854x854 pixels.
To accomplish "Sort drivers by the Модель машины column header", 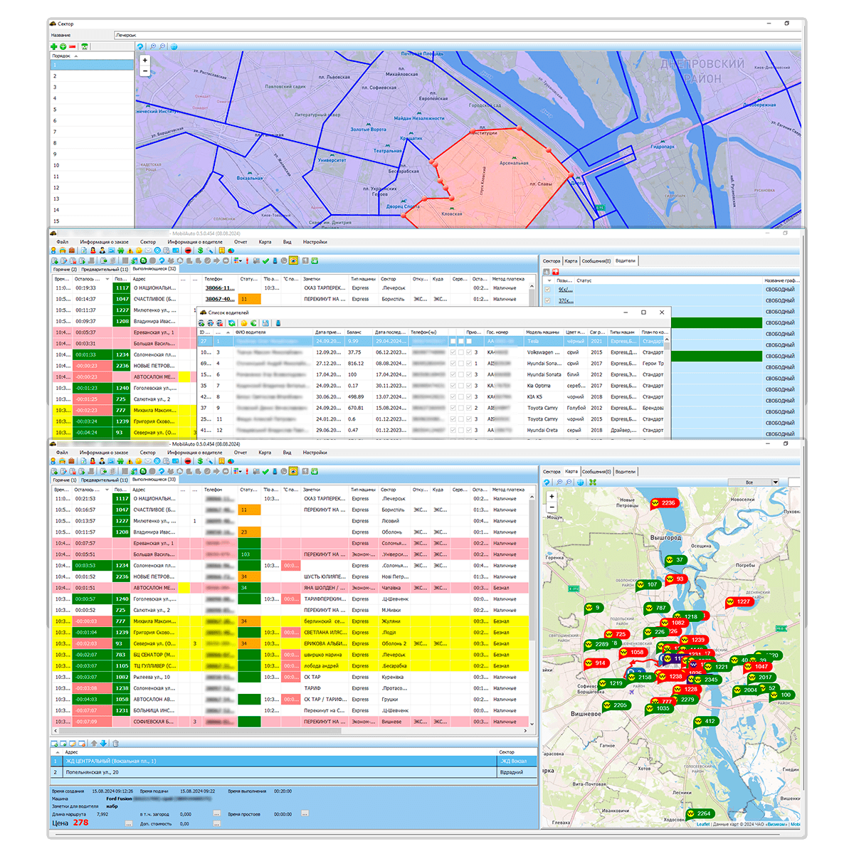I will [x=543, y=332].
